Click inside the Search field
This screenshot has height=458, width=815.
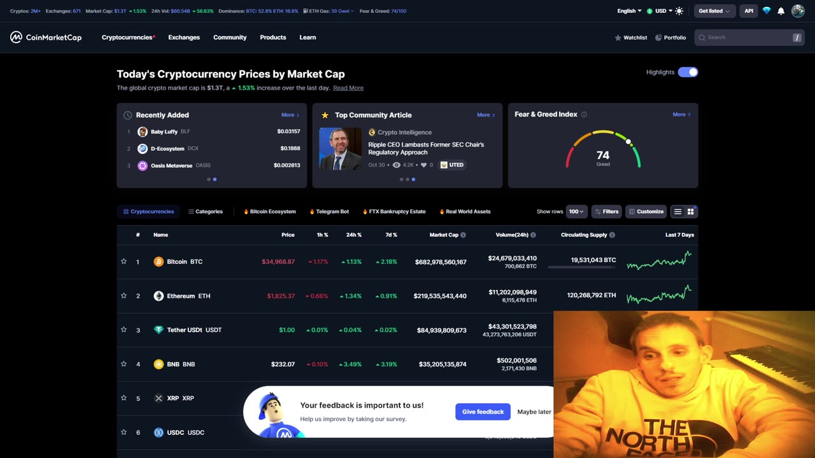[x=749, y=38]
